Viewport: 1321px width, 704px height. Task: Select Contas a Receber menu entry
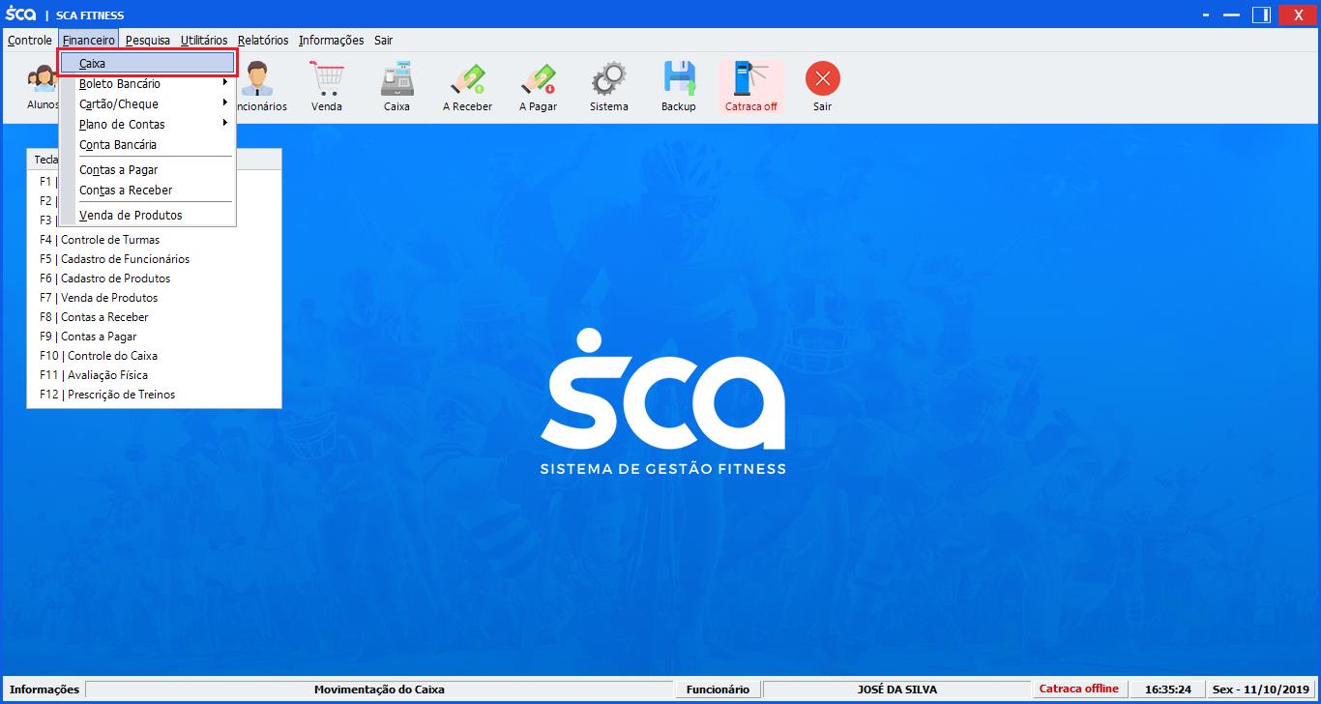pyautogui.click(x=148, y=191)
